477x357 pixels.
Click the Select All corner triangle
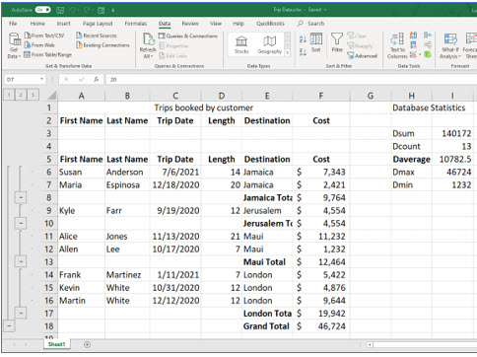(51, 96)
